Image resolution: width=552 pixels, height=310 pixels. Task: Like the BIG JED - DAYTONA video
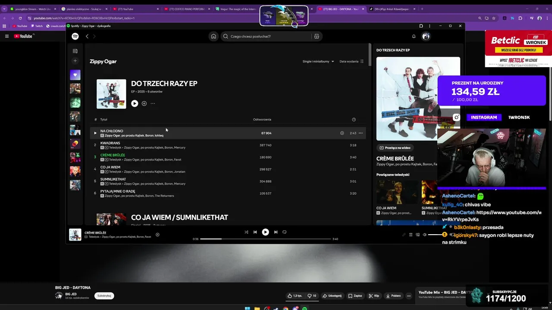point(295,296)
